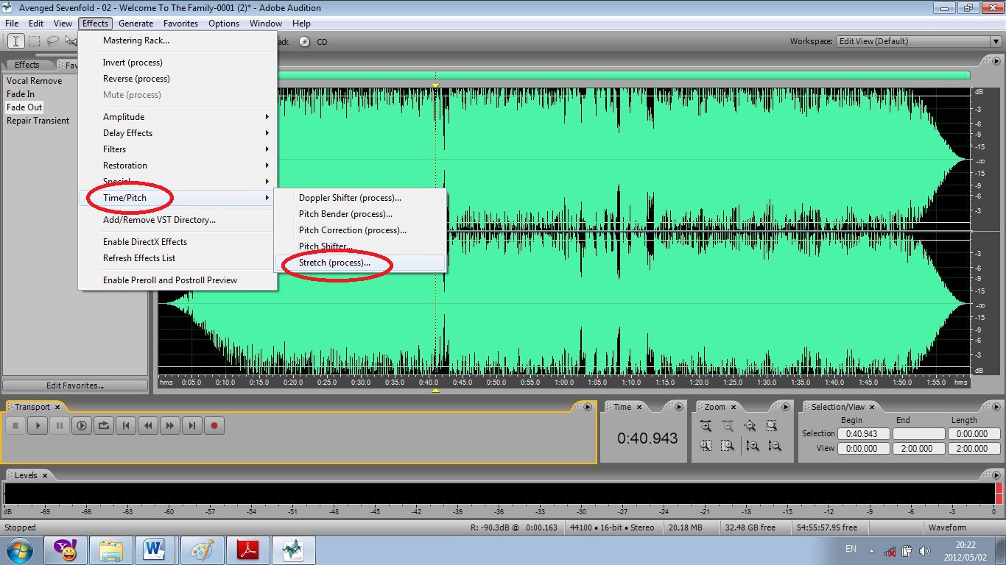Apply Reverse (process) effect
The height and width of the screenshot is (565, 1006).
click(x=177, y=79)
